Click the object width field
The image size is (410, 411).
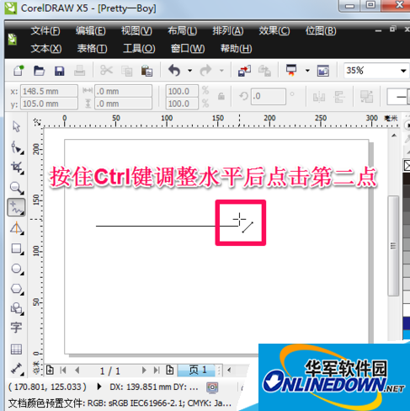click(x=123, y=91)
